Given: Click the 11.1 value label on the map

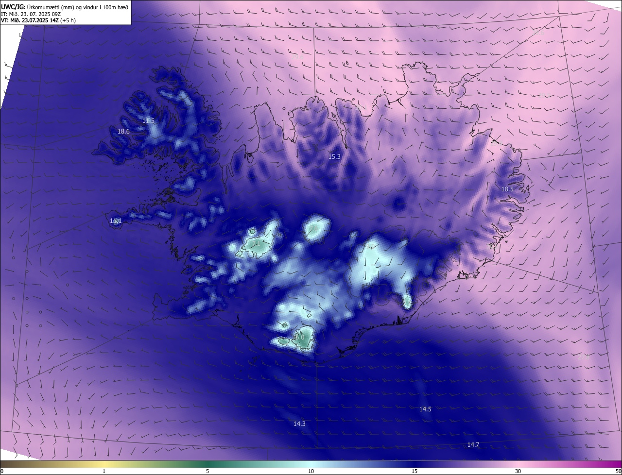Looking at the screenshot, I should click(x=115, y=221).
